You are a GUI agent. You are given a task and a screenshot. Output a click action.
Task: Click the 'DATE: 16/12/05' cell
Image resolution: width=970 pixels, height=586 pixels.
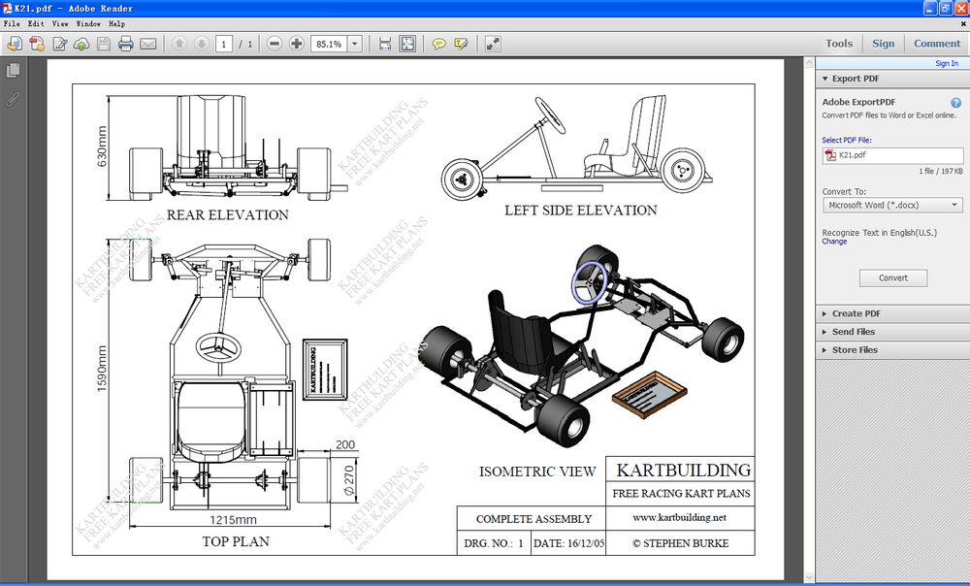[568, 543]
